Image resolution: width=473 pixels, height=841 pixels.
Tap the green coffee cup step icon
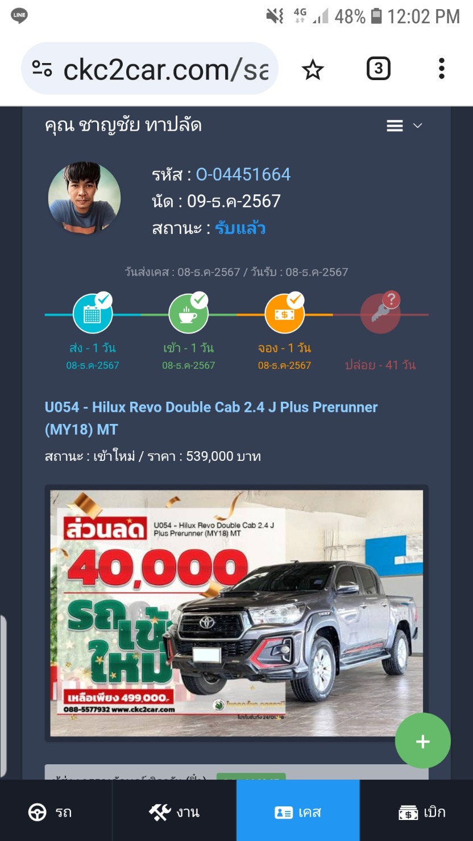tap(189, 314)
